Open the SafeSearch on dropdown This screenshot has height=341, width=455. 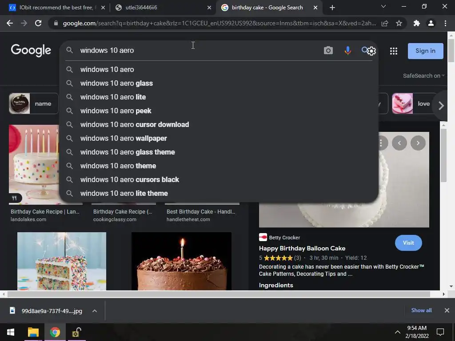[x=423, y=75]
